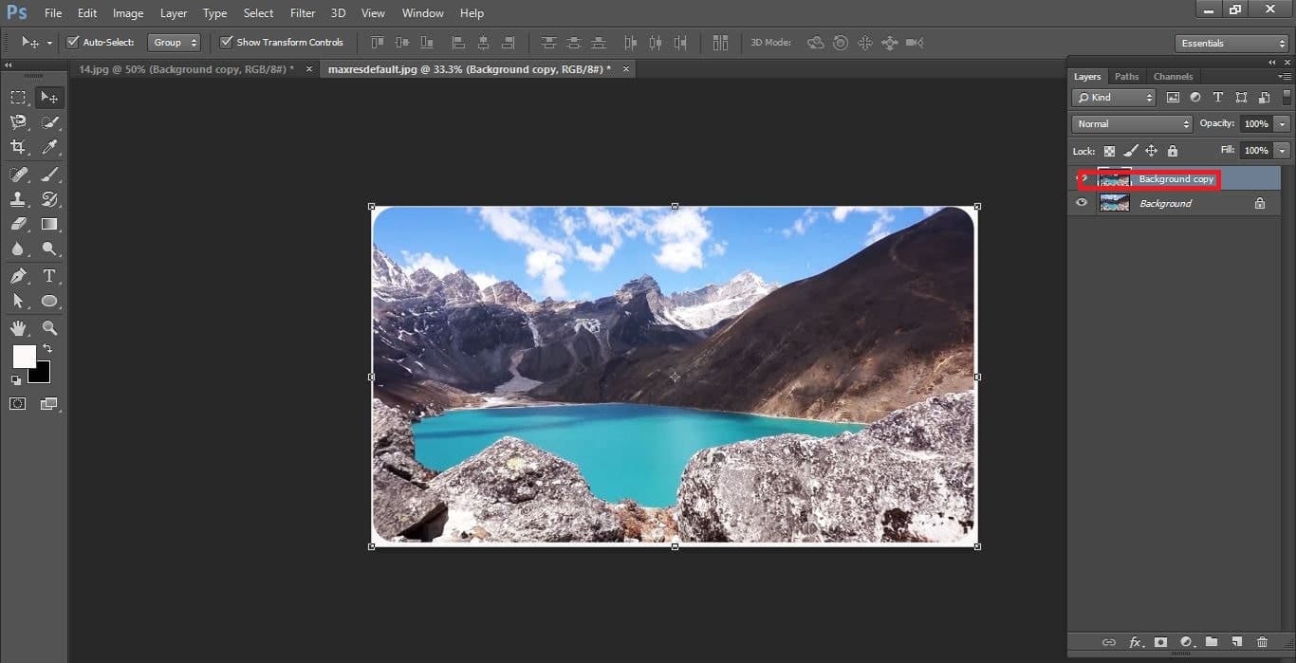Select the Crop tool
The height and width of the screenshot is (663, 1296).
[x=18, y=146]
